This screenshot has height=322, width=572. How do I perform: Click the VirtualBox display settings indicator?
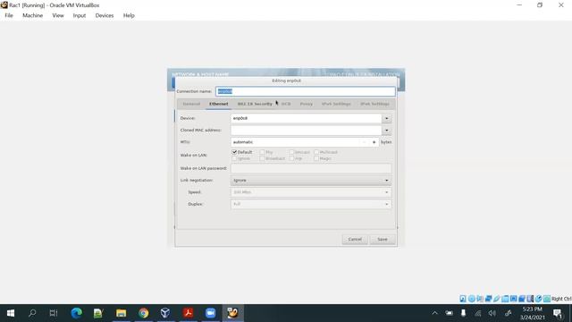tap(513, 299)
